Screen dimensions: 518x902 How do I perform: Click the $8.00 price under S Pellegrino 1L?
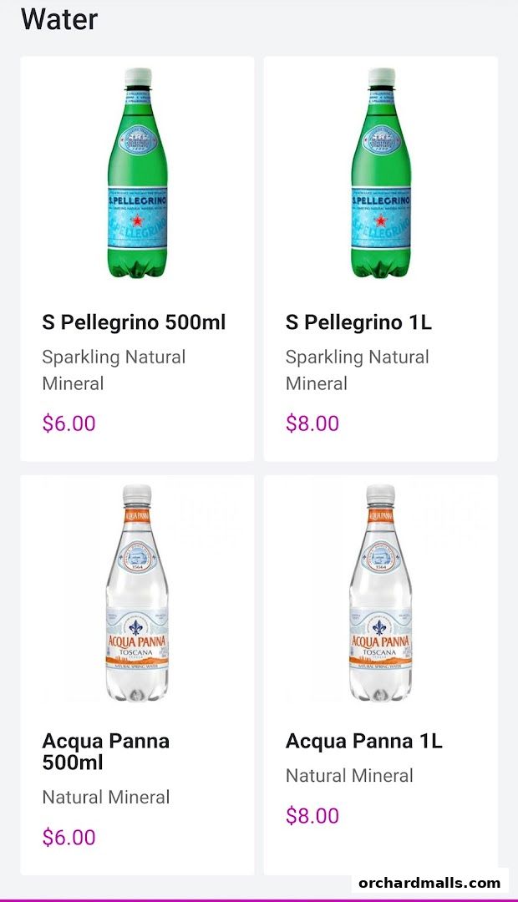[312, 423]
